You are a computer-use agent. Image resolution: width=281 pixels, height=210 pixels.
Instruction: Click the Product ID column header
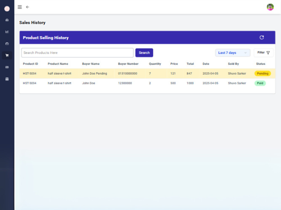point(30,64)
